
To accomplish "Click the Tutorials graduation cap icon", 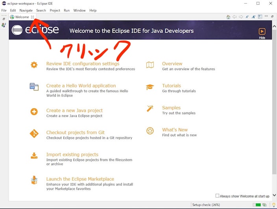I will click(x=150, y=87).
